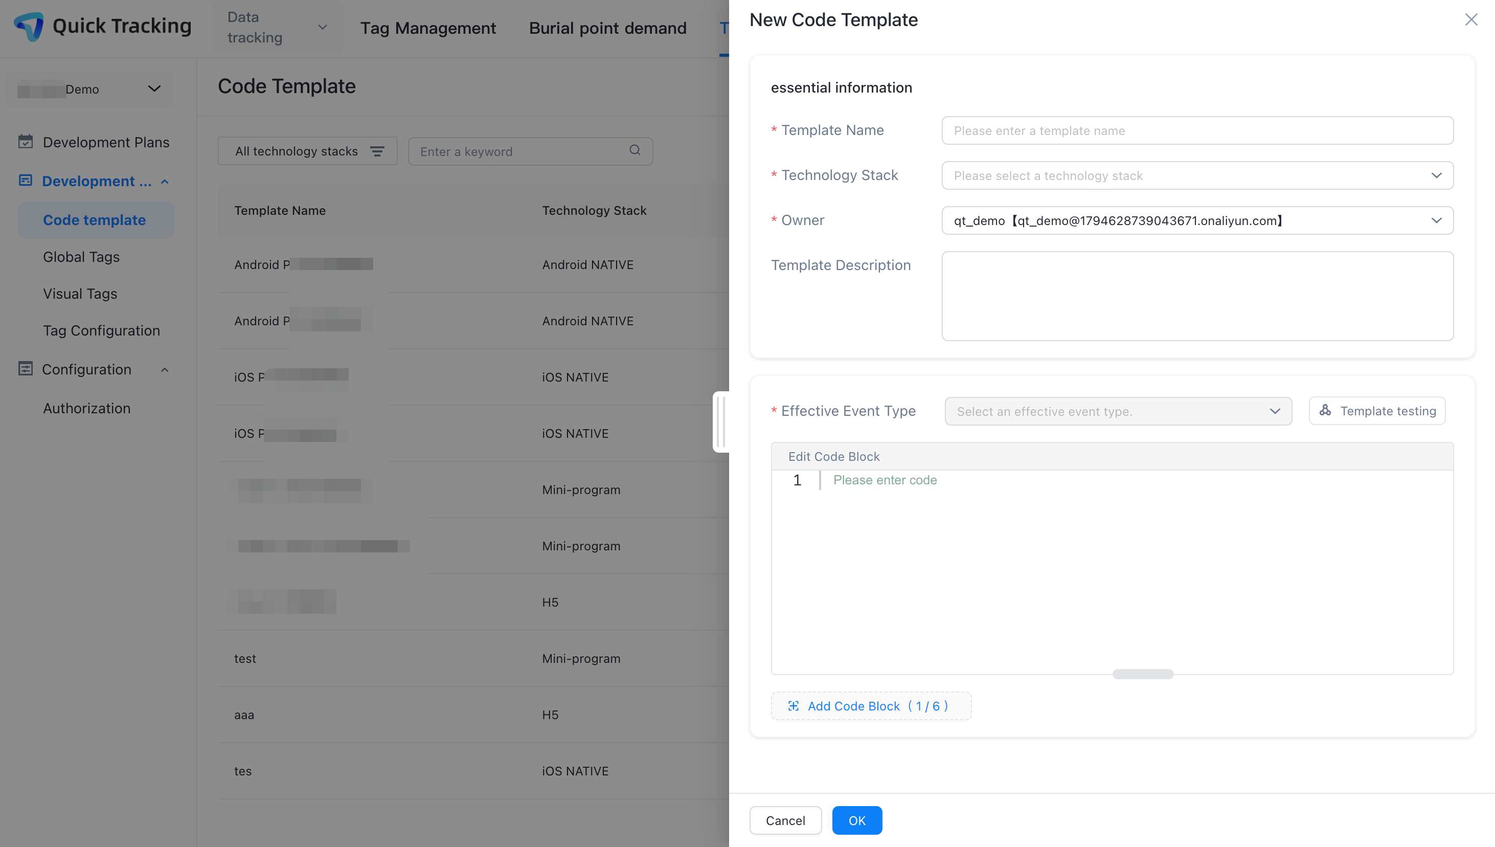
Task: Click the code editor horizontal scrollbar
Action: (1142, 674)
